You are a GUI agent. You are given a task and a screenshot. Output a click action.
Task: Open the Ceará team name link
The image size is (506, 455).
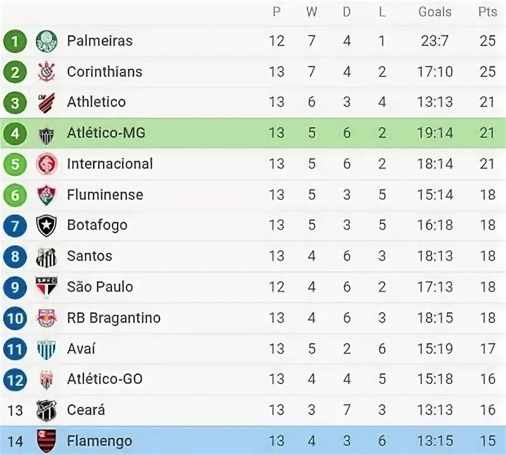point(86,410)
